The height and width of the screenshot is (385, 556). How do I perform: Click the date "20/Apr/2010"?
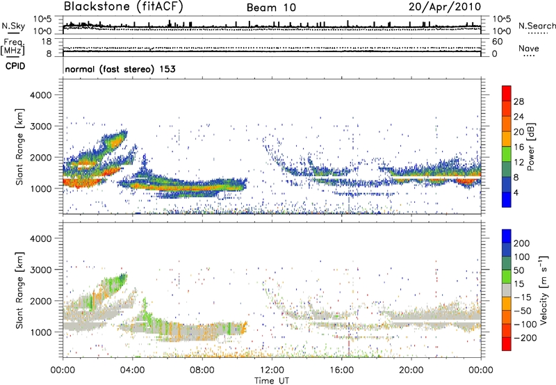pyautogui.click(x=445, y=7)
